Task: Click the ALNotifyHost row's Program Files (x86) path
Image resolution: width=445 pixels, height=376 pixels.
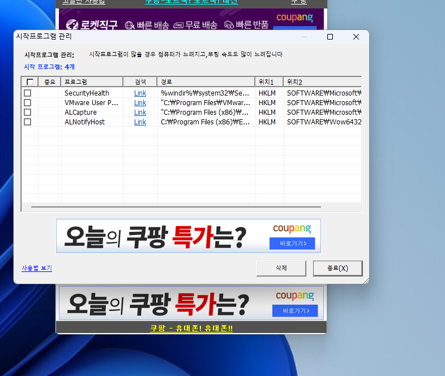Action: click(205, 122)
